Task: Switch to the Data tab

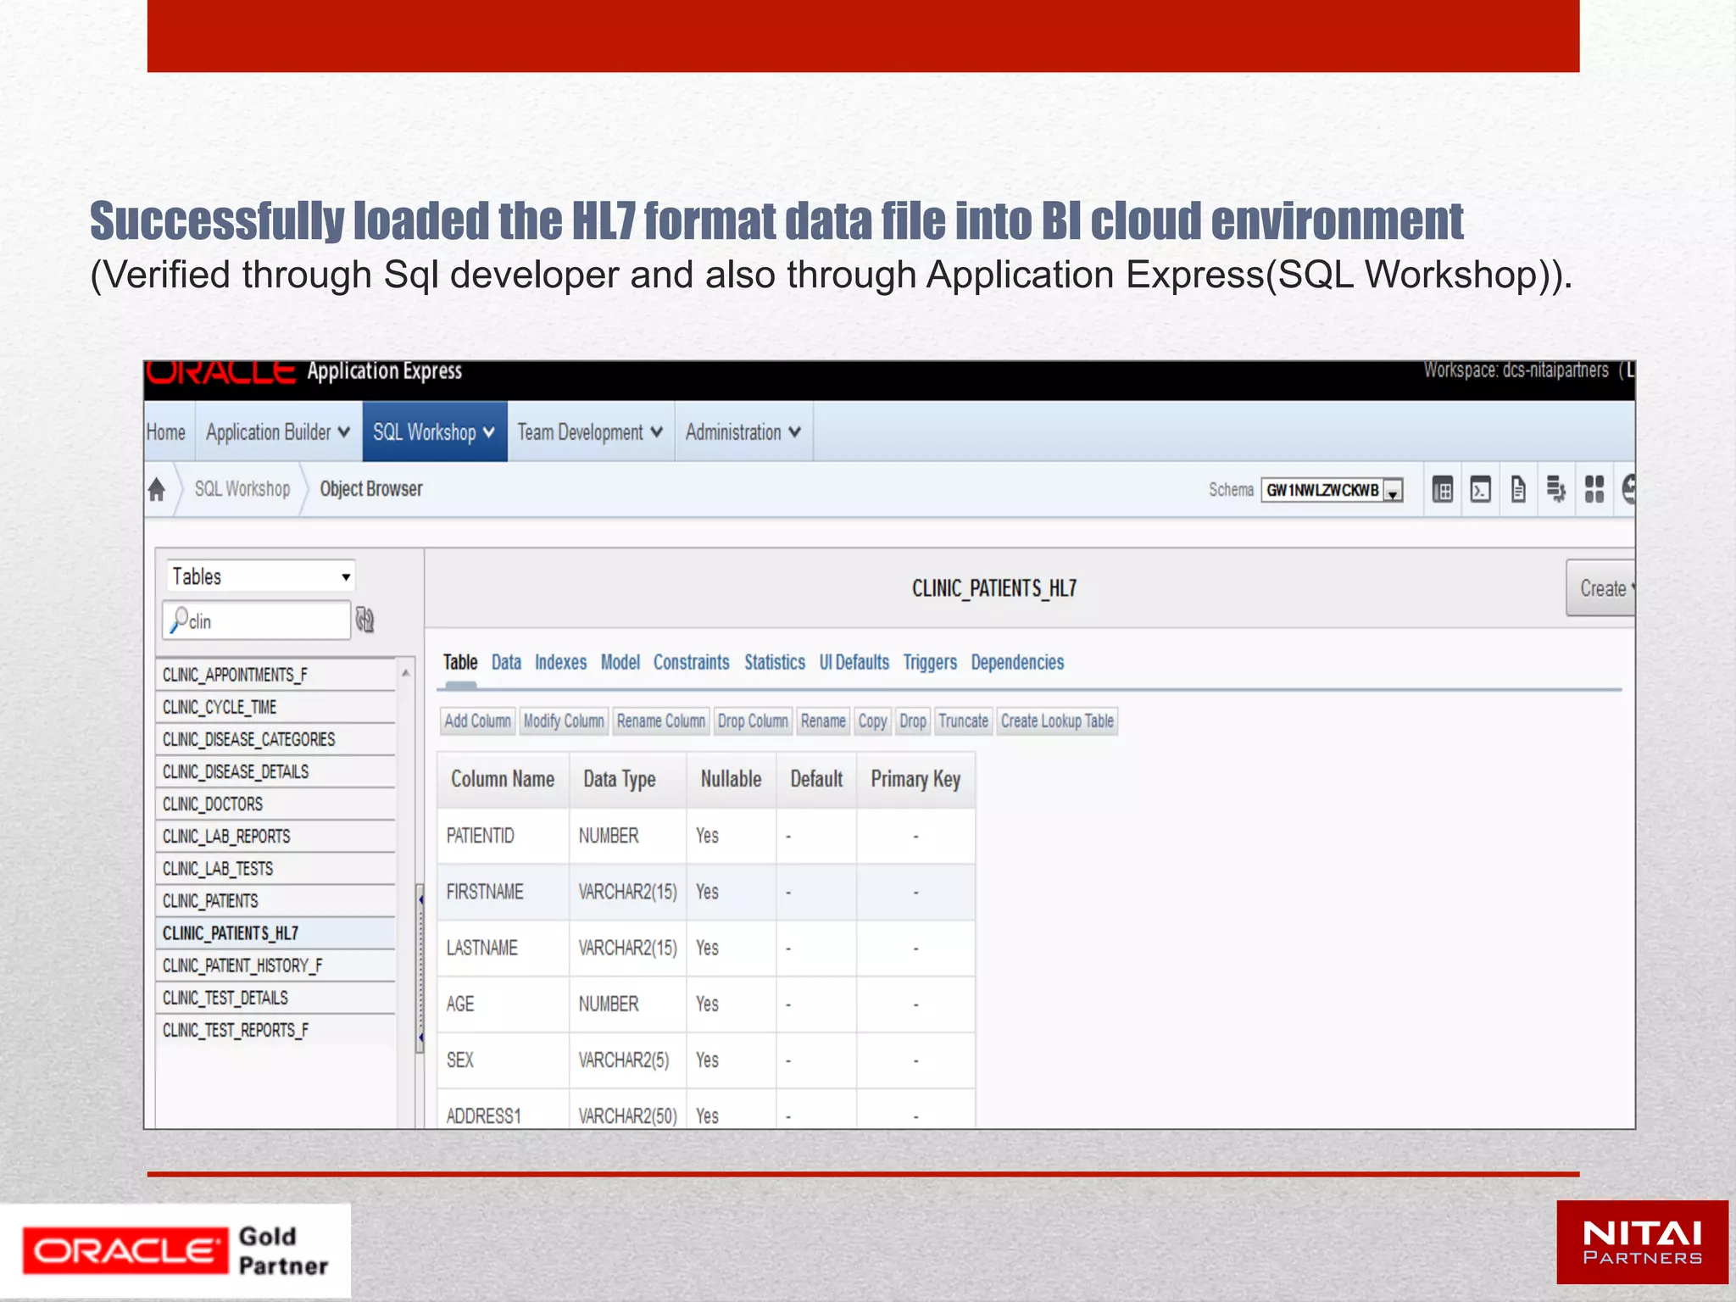Action: [506, 662]
